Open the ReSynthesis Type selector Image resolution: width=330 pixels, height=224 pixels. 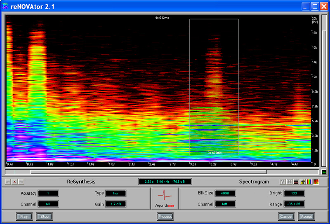pos(115,193)
